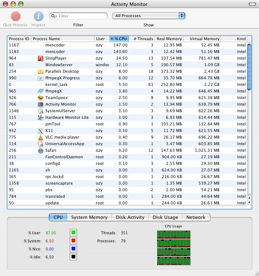The image size is (259, 276).
Task: Click the VLC media player cone icon
Action: (x=41, y=137)
